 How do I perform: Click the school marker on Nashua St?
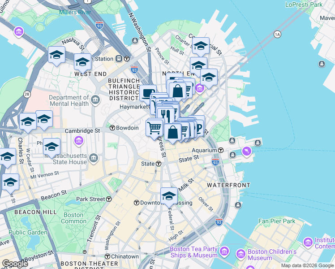click(56, 56)
